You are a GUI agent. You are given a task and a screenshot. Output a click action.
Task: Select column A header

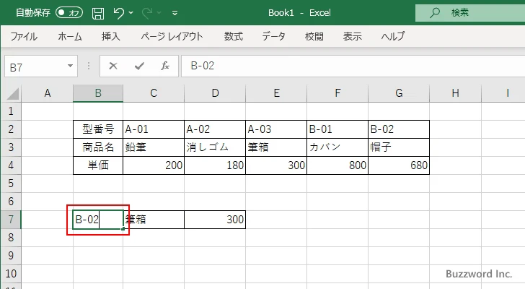[x=47, y=93]
